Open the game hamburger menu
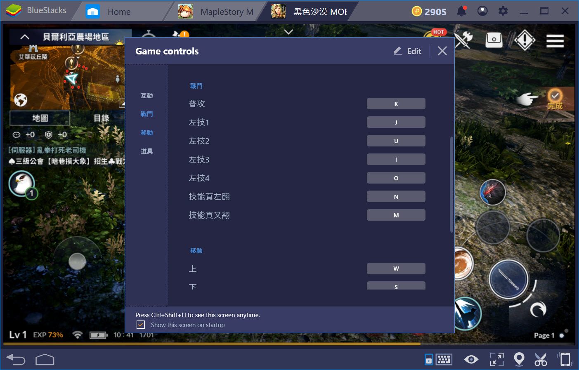This screenshot has width=579, height=370. pos(555,40)
